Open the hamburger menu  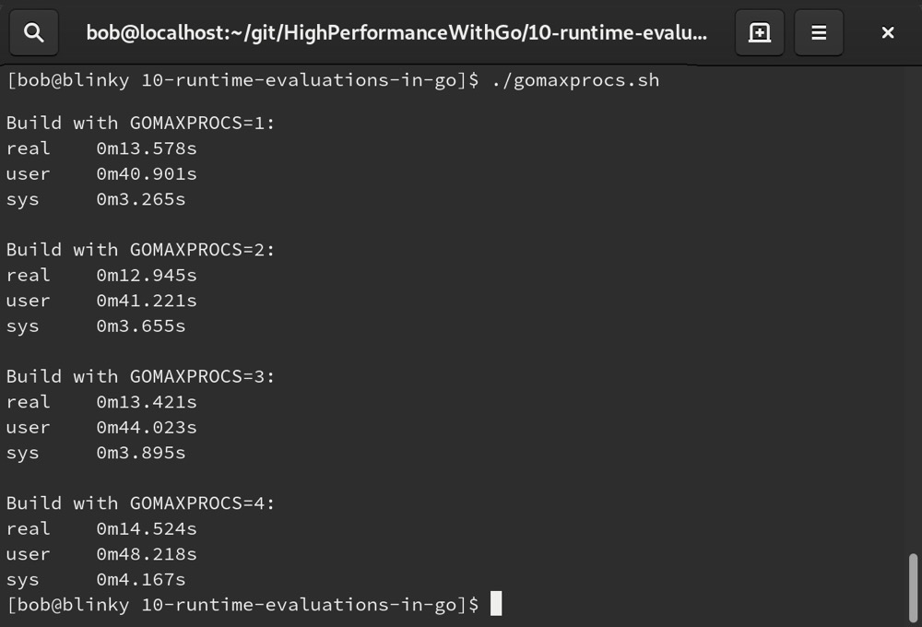(819, 32)
